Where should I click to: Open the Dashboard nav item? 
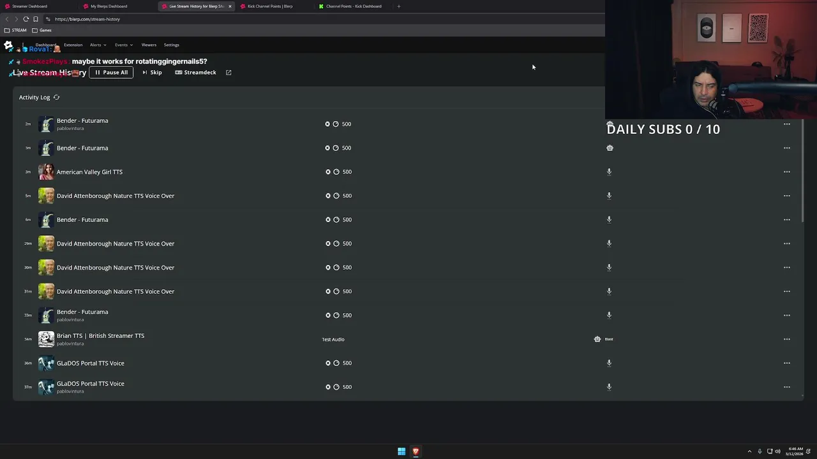45,45
